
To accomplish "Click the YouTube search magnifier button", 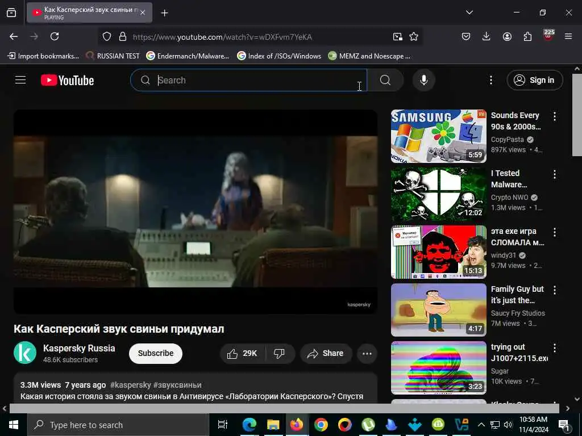I will (x=385, y=80).
